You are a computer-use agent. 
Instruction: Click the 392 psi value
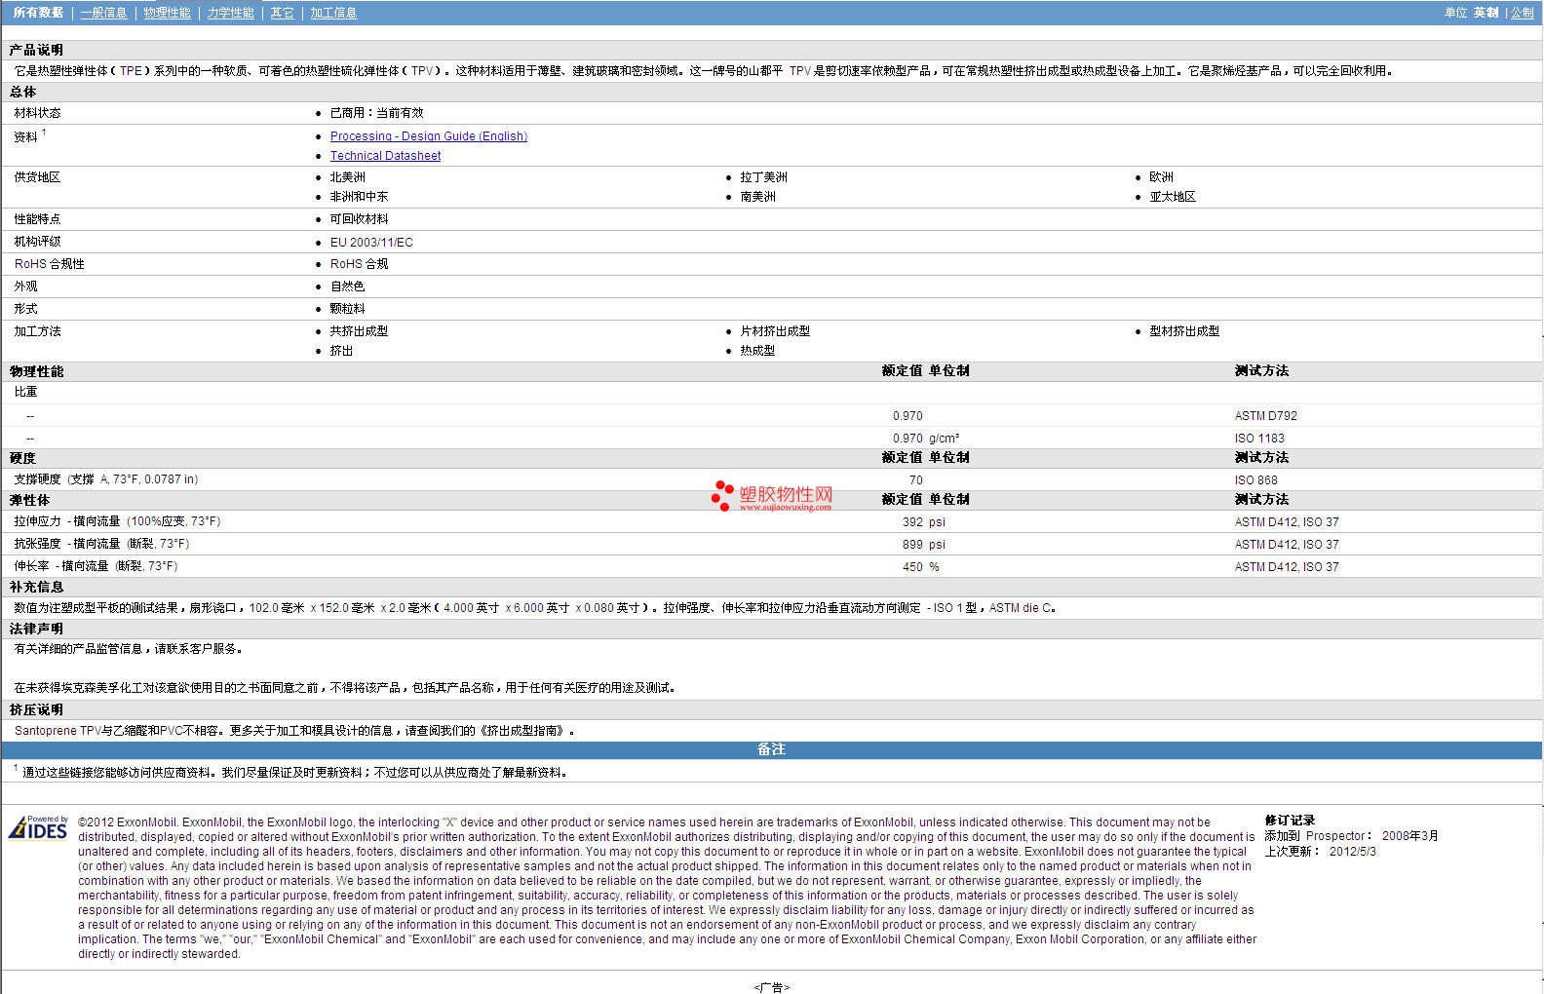click(923, 522)
